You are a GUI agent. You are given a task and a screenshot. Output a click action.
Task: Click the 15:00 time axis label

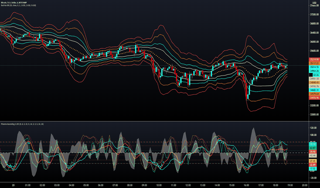(232, 185)
